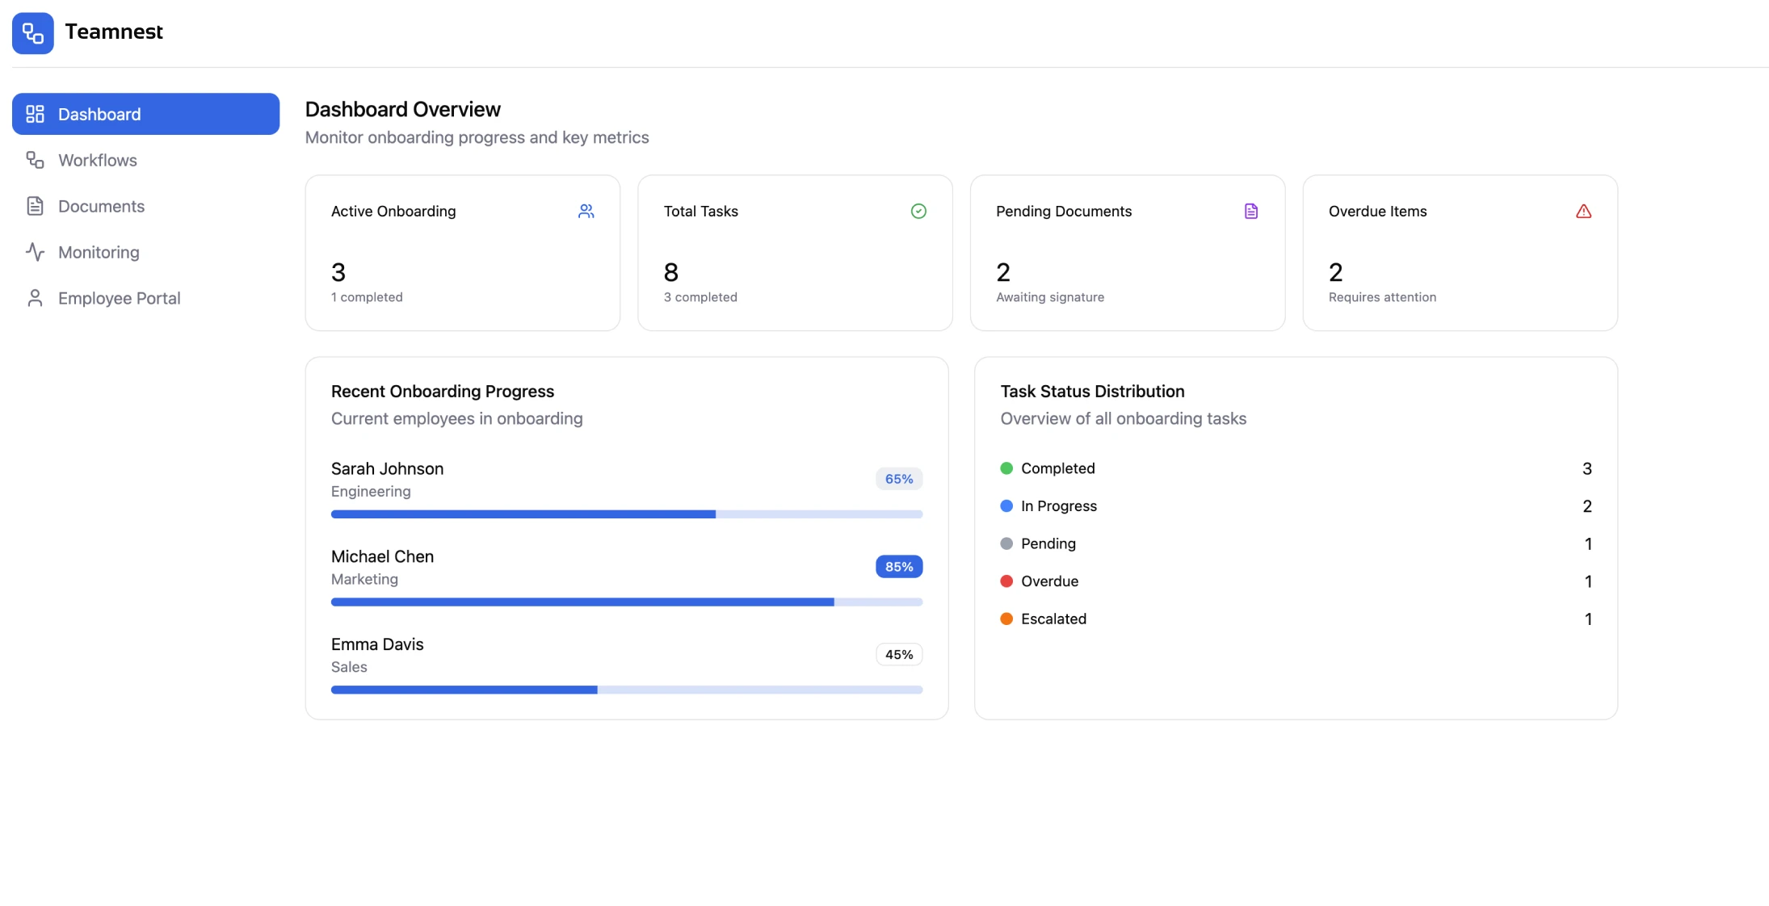Select the Employee Portal person icon
The height and width of the screenshot is (906, 1769).
35,298
